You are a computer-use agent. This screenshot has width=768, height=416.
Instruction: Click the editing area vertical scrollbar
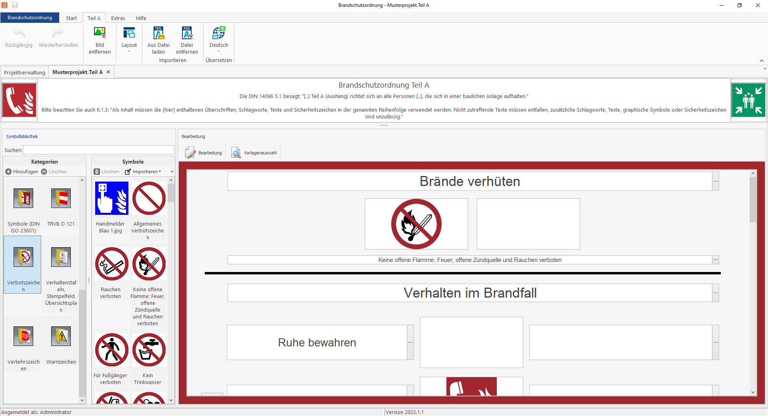753,283
